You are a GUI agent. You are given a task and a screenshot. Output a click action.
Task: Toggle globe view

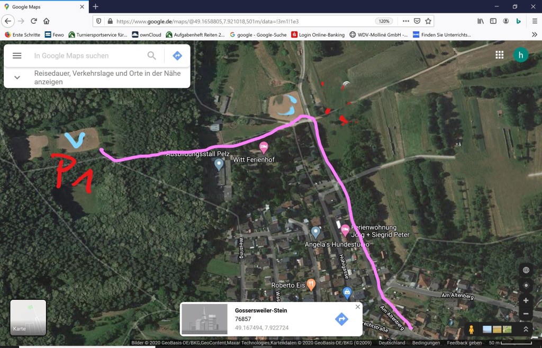point(526,270)
